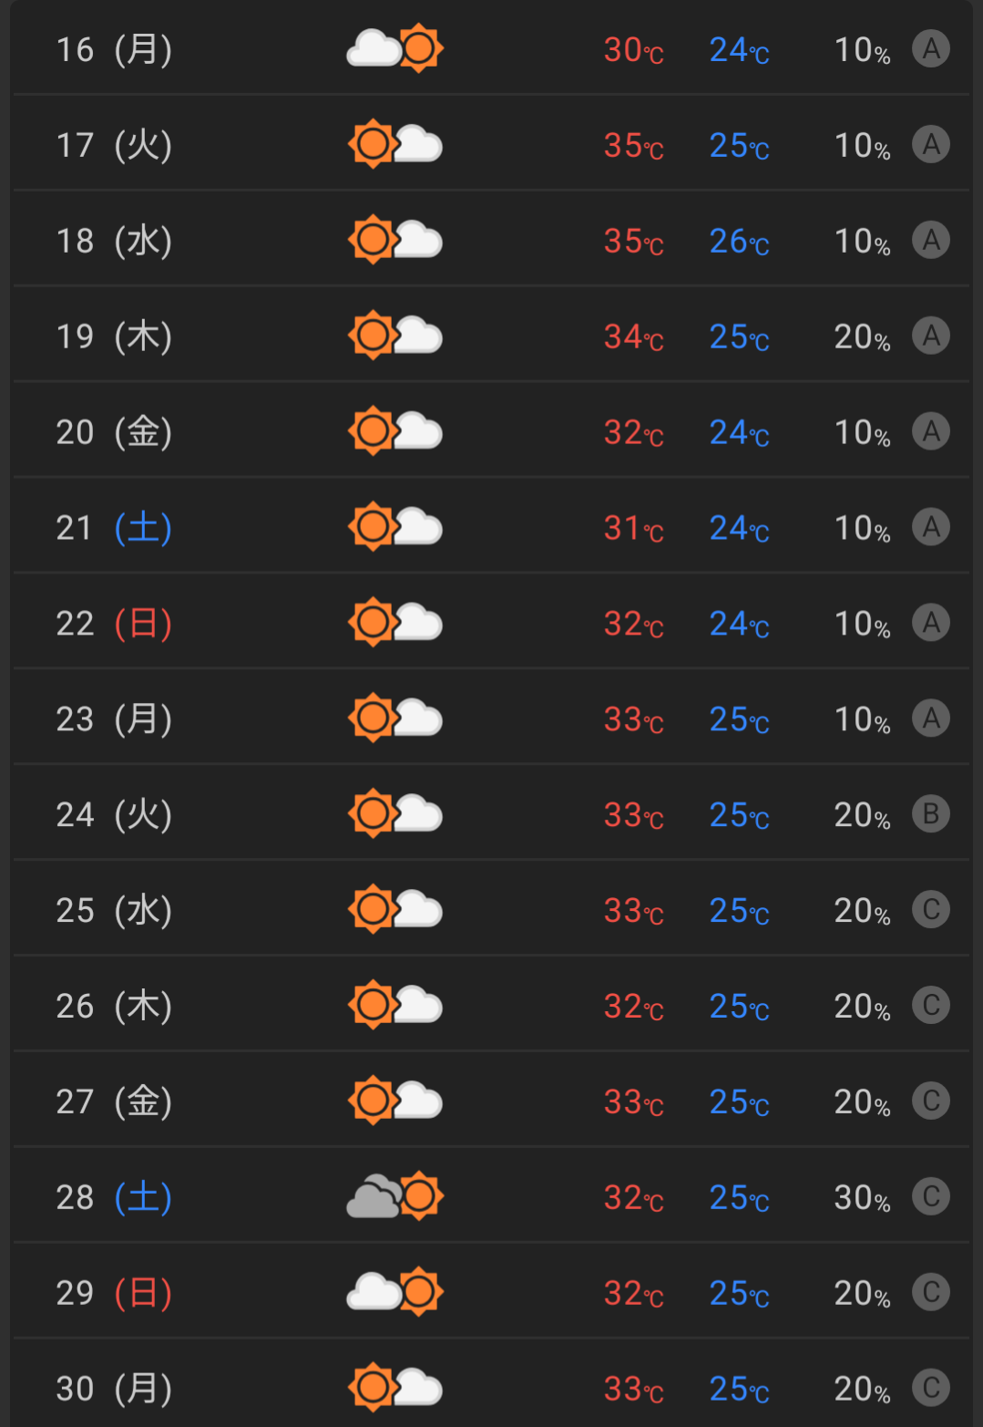The width and height of the screenshot is (983, 1427).
Task: Tap the cloudy-sun icon on day 28
Action: (395, 1196)
